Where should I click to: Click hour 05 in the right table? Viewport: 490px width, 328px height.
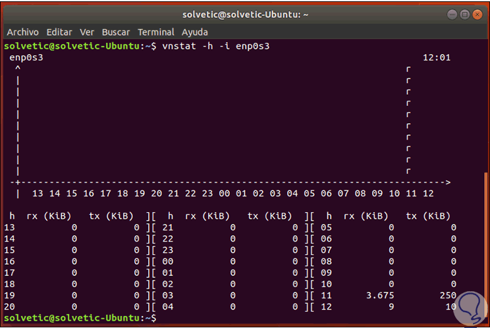pyautogui.click(x=326, y=227)
